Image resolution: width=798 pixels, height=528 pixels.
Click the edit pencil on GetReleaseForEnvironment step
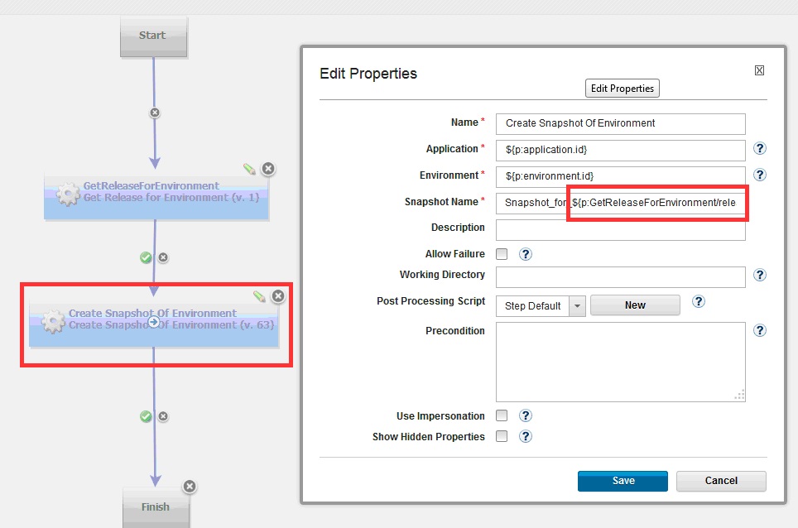point(249,169)
